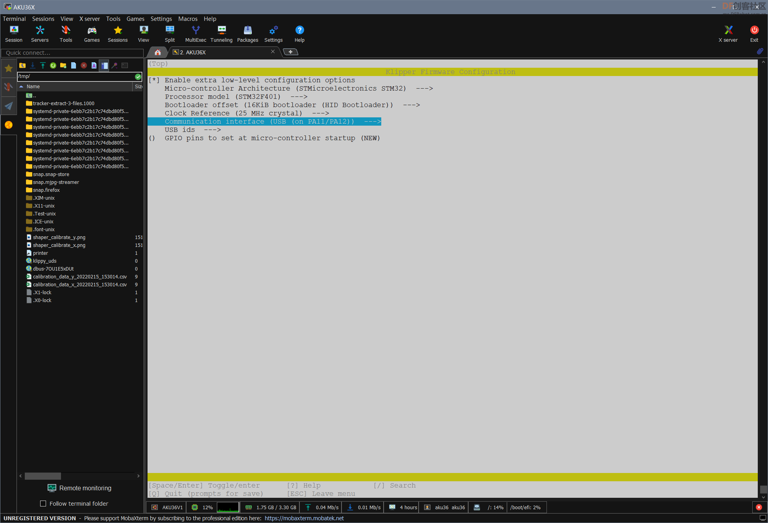
Task: Select the snap.firefox folder
Action: [x=46, y=190]
